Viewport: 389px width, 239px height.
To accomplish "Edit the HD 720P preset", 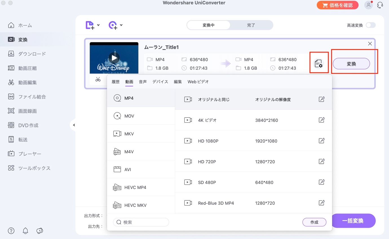I will click(321, 161).
